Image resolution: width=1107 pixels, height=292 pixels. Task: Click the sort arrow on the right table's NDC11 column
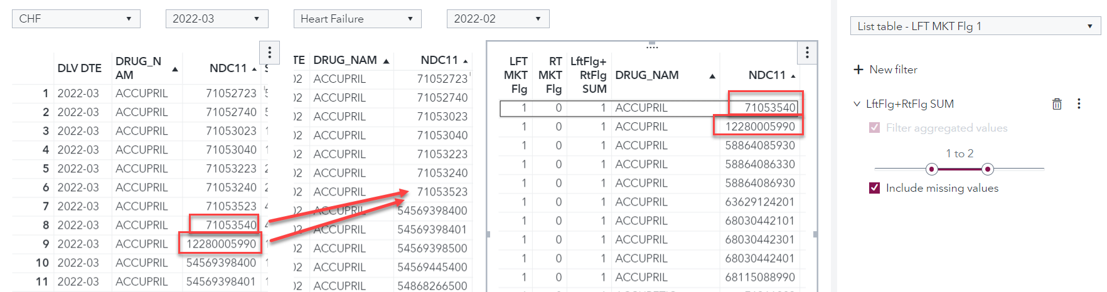pyautogui.click(x=793, y=76)
